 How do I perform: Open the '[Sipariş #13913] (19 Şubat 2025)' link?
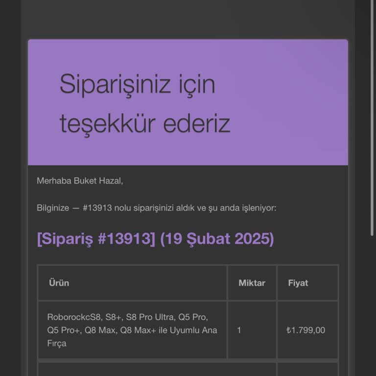pos(155,239)
